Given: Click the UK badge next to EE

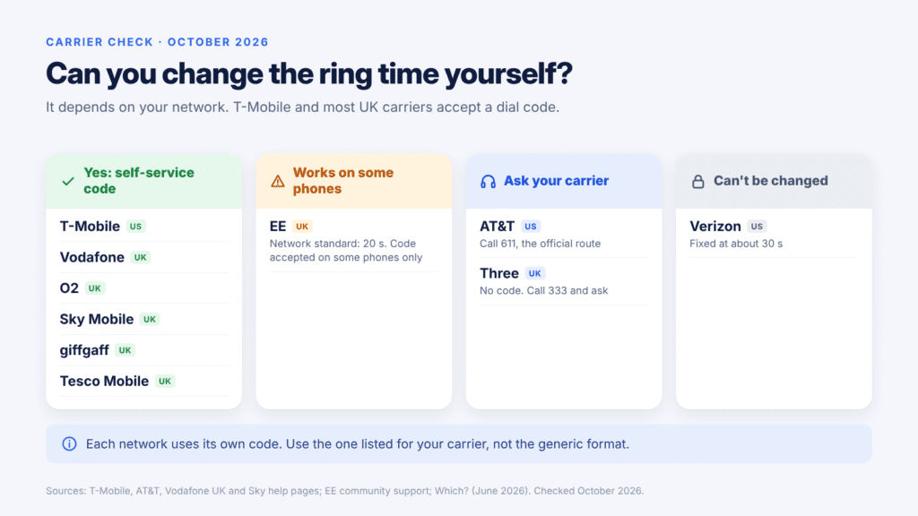Looking at the screenshot, I should click(x=302, y=227).
